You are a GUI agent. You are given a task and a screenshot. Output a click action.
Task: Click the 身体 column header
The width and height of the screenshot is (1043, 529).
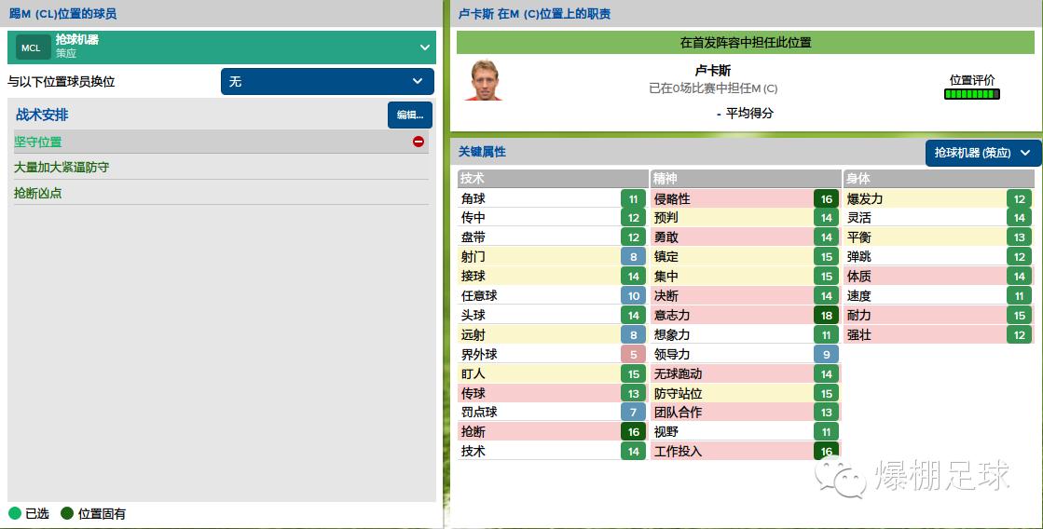(939, 178)
